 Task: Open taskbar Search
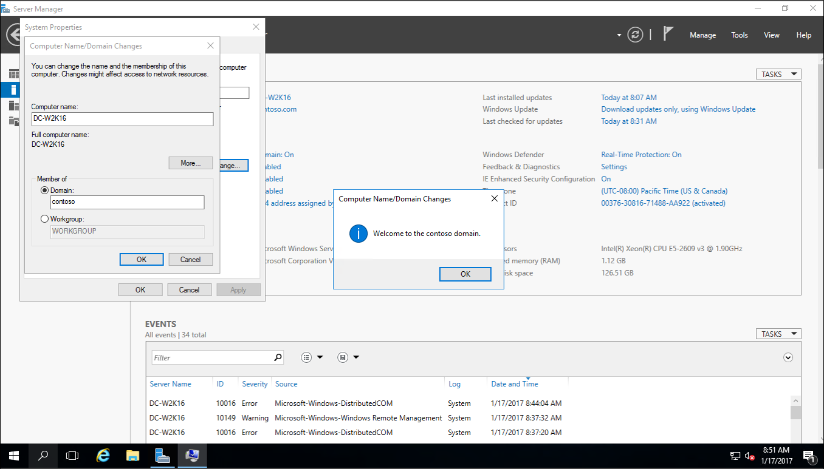(43, 455)
